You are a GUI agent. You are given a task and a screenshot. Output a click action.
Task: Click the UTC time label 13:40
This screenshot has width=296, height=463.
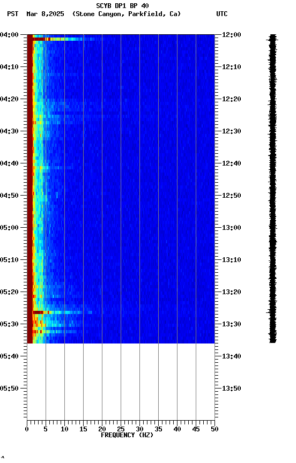pos(232,357)
